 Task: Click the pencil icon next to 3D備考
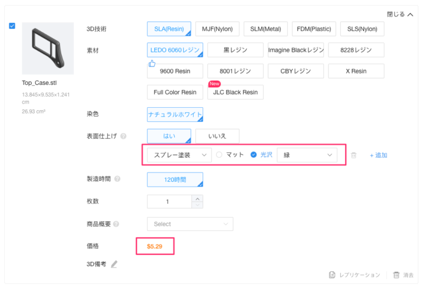point(114,264)
